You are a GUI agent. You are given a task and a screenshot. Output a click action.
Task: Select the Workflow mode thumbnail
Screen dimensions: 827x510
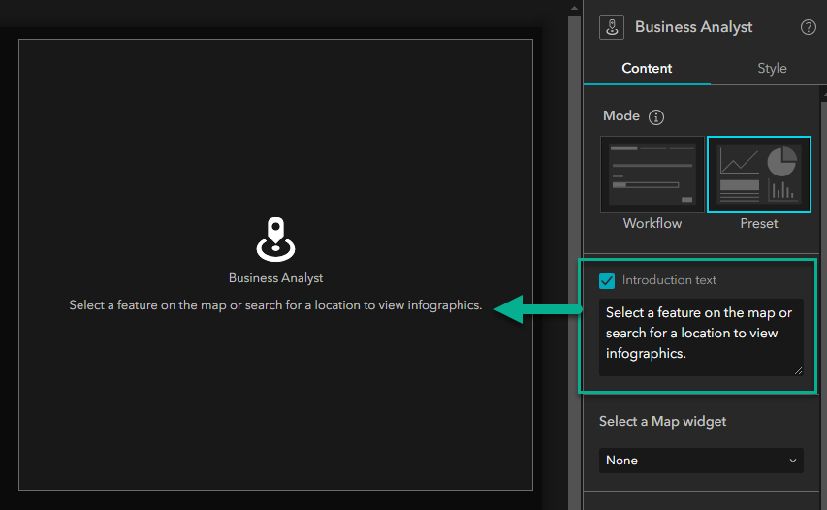[652, 175]
